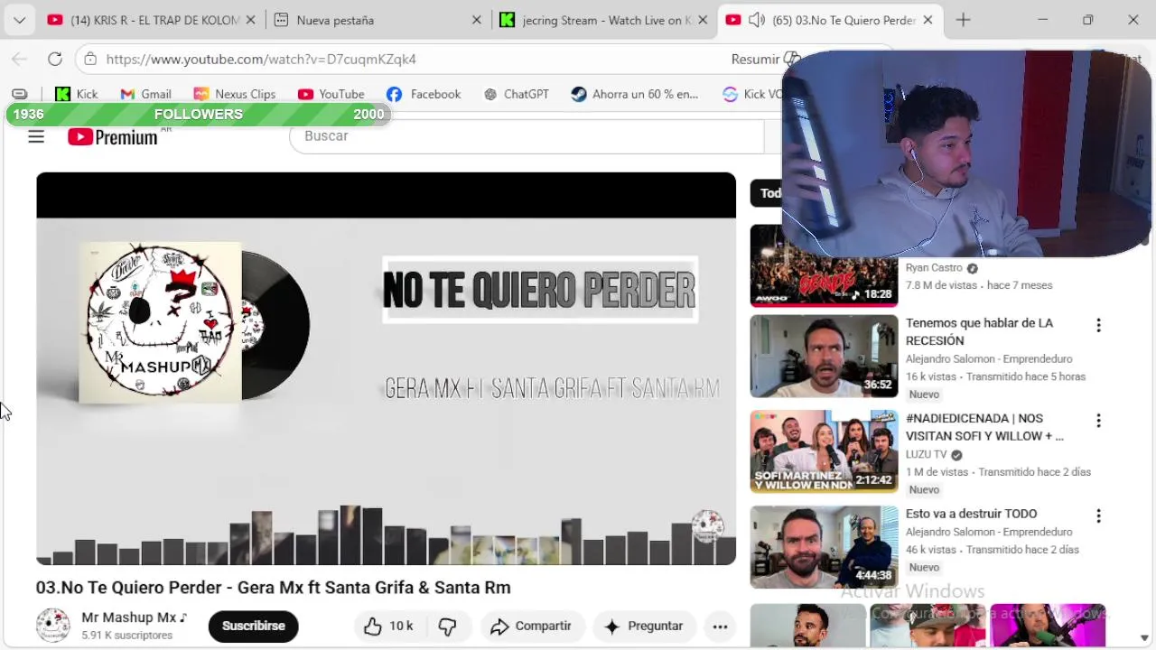This screenshot has height=650, width=1156.
Task: Close the No Te Quiero Perder tab
Action: pyautogui.click(x=928, y=20)
